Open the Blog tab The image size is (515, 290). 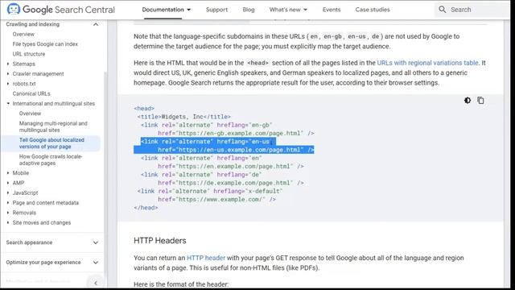coord(249,10)
